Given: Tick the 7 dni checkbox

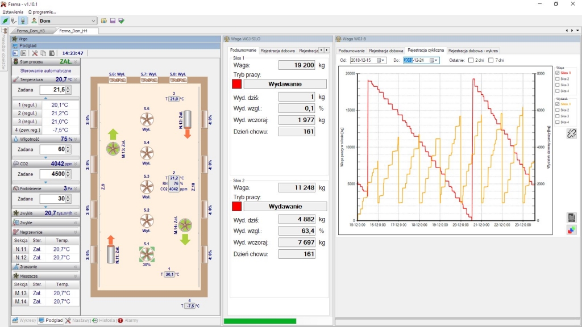Looking at the screenshot, I should [491, 60].
